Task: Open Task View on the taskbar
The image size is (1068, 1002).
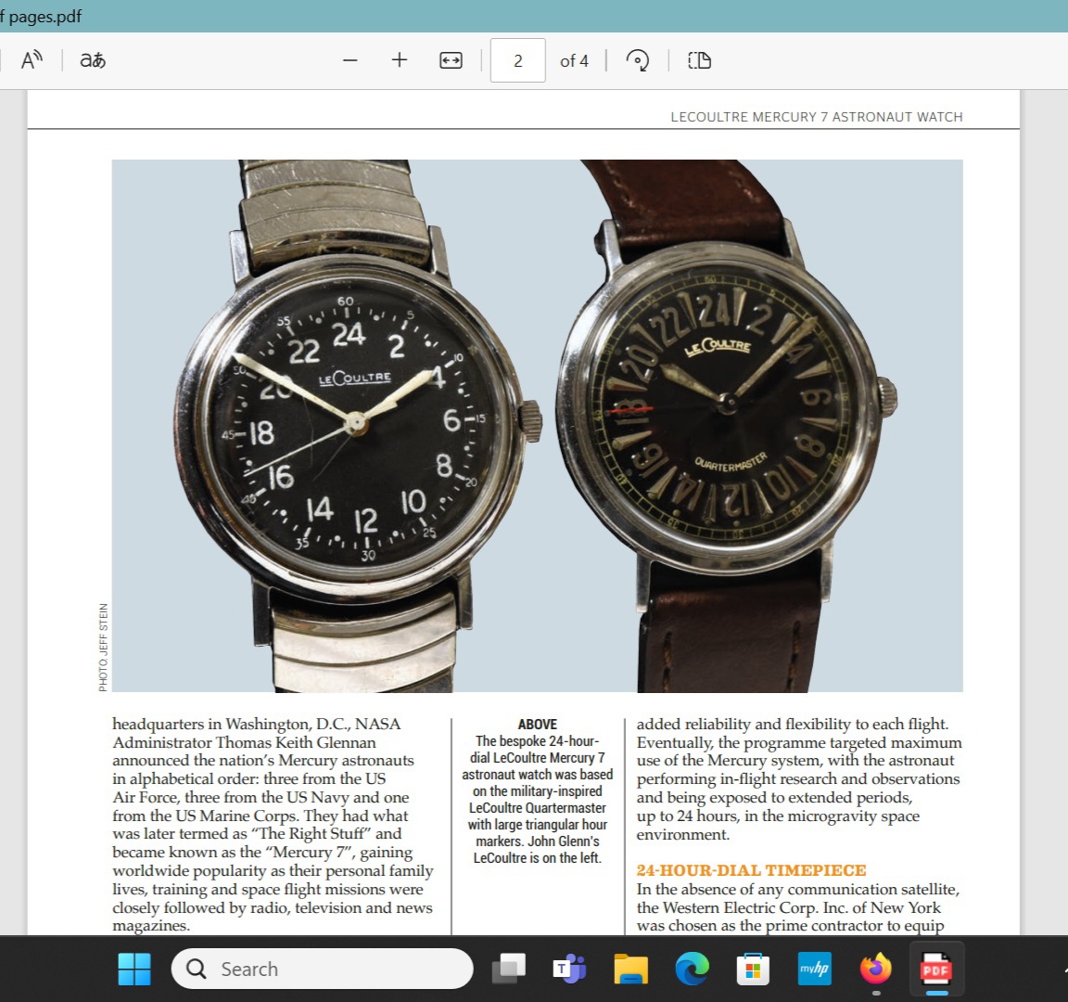Action: [507, 969]
